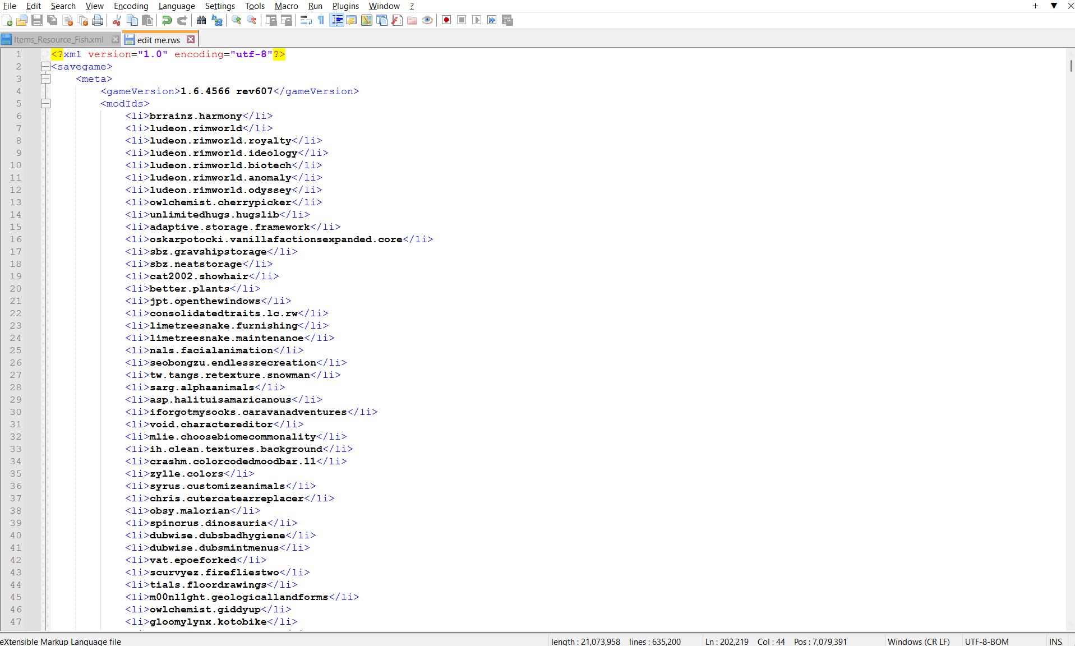This screenshot has width=1075, height=646.
Task: Switch to the Items_Resource_Fish.xml tab
Action: pyautogui.click(x=59, y=40)
